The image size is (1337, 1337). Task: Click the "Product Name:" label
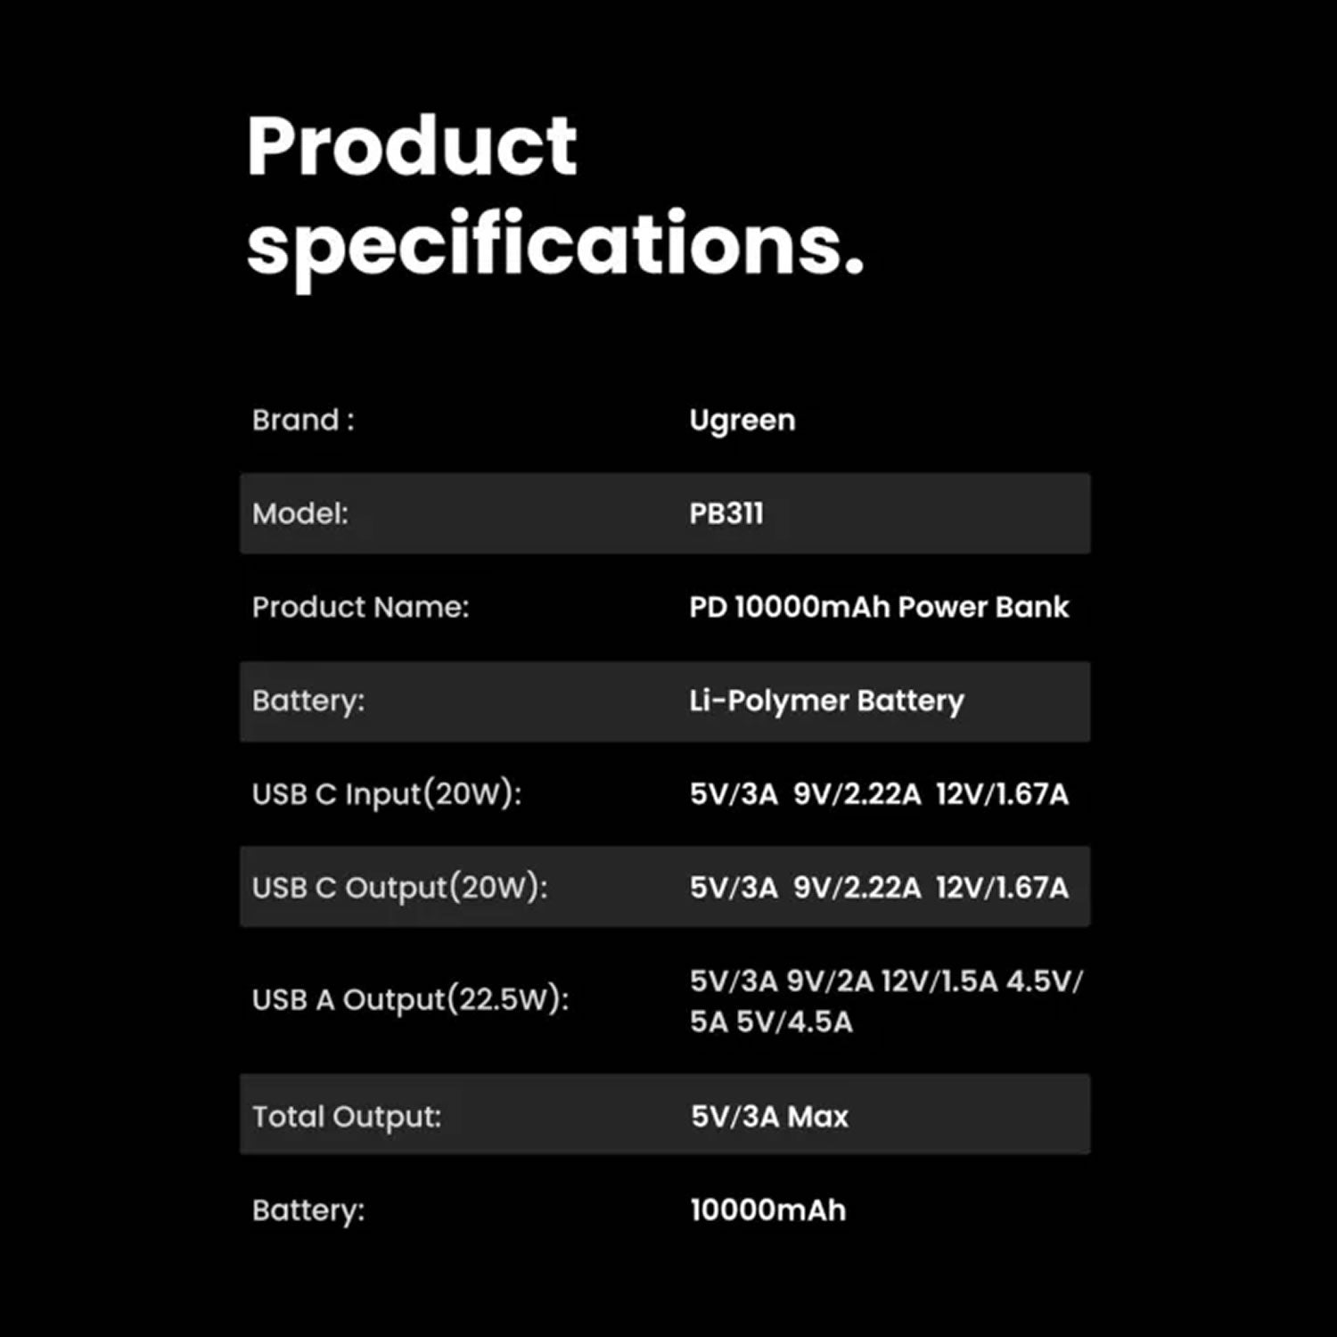point(360,607)
